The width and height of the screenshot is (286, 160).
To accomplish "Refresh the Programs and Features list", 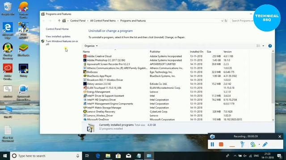I will tap(226, 21).
